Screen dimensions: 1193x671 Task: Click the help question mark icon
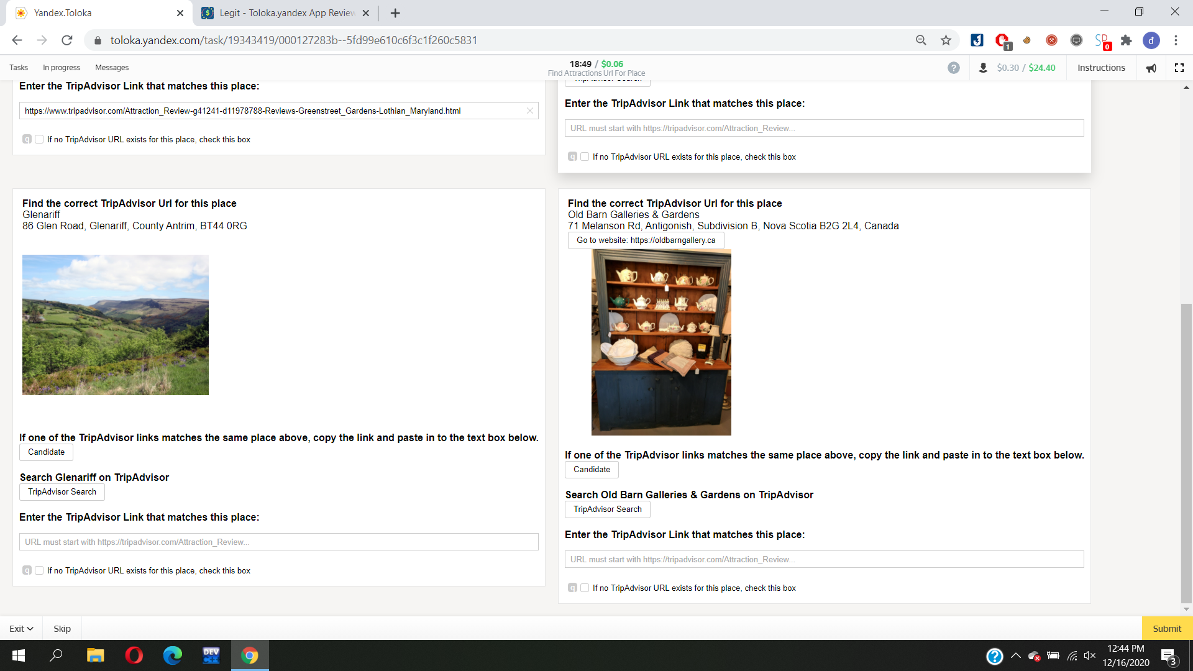[x=953, y=68]
